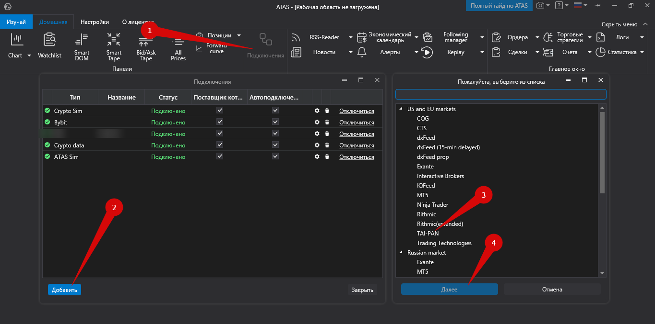This screenshot has width=655, height=324.
Task: Toggle quote provider checkbox for Crypto data
Action: coord(220,145)
